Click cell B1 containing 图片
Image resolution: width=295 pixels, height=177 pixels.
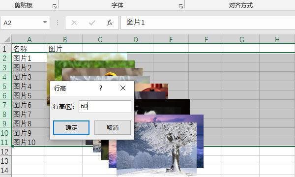64,48
